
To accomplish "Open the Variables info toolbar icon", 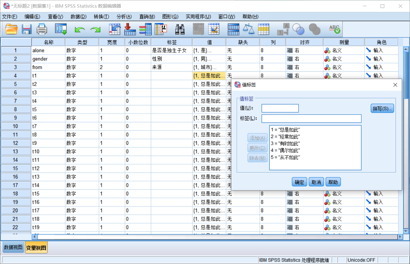I will (145, 29).
